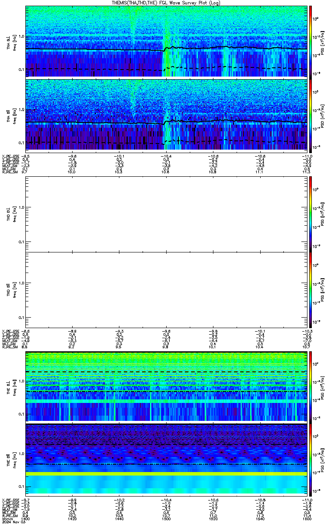Click the R_RE_SM value 11.3
The image size is (328, 525).
(x=307, y=172)
